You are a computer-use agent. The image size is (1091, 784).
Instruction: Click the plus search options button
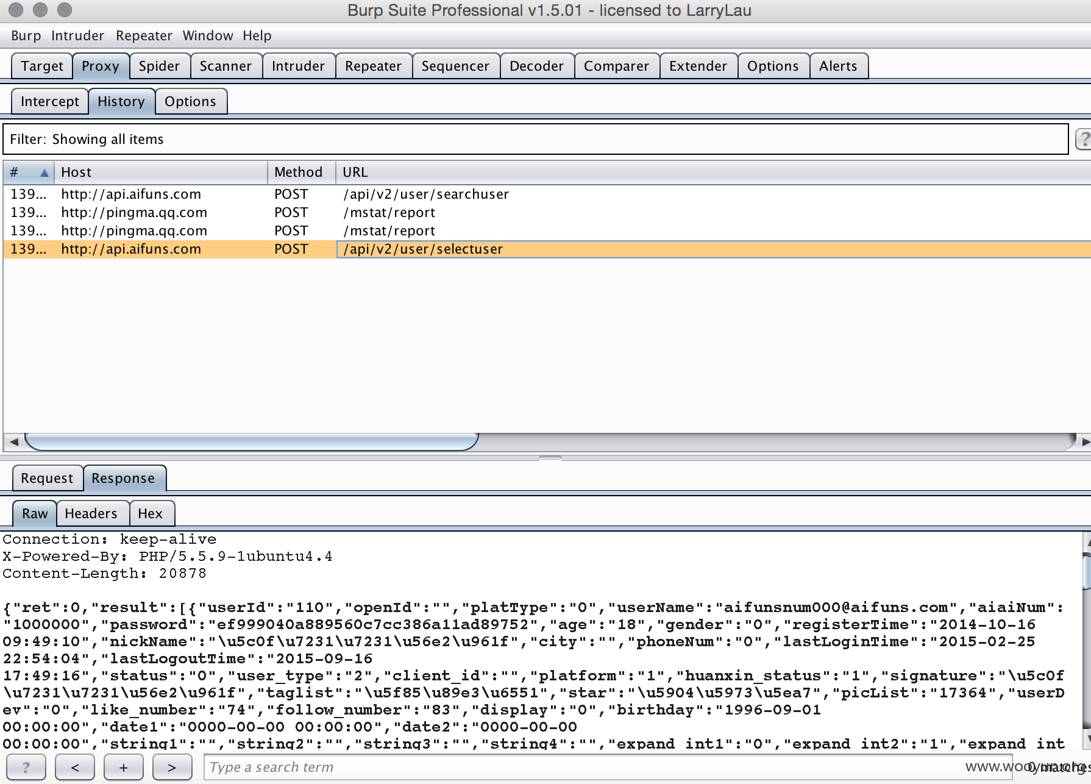tap(123, 767)
